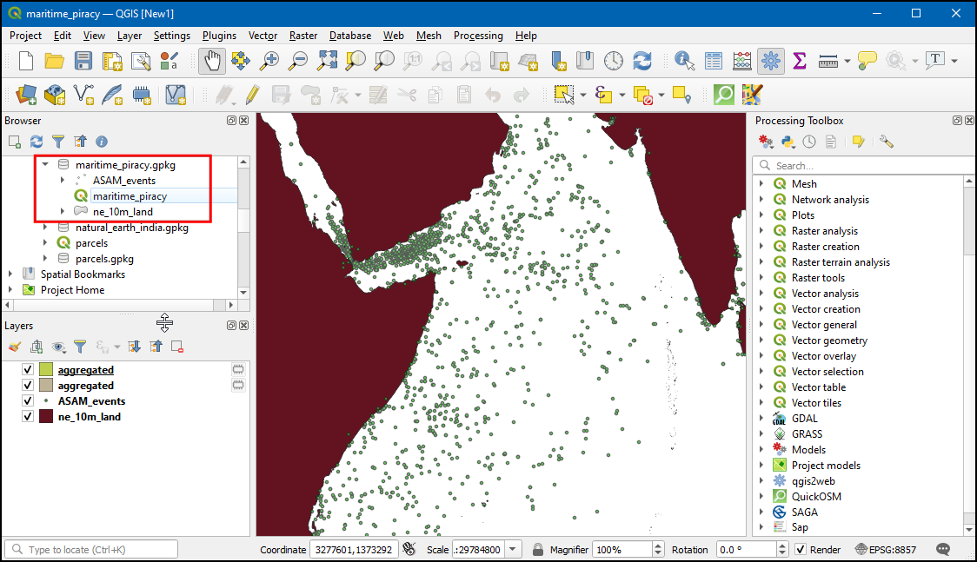Expand Spatial Bookmarks node
The width and height of the screenshot is (977, 562).
(10, 274)
